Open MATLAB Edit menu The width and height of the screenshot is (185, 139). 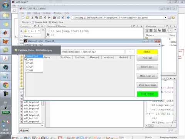coord(29,13)
